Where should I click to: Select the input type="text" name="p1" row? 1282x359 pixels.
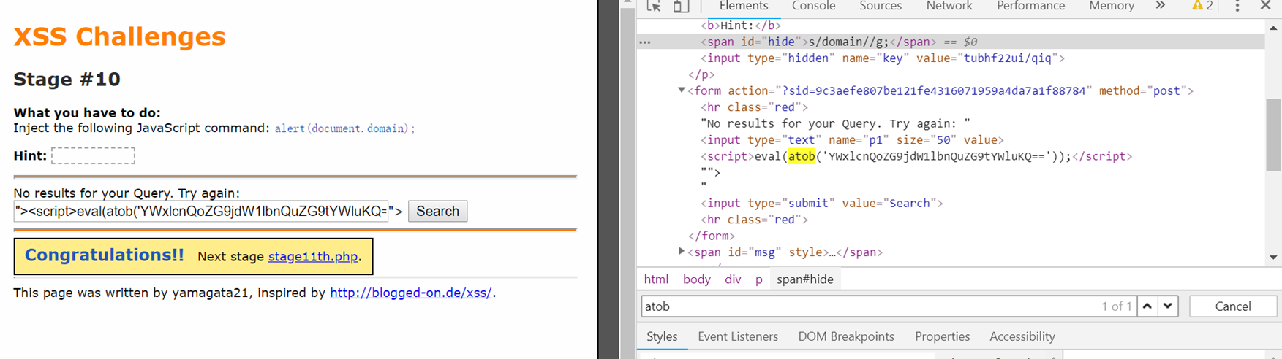point(852,139)
